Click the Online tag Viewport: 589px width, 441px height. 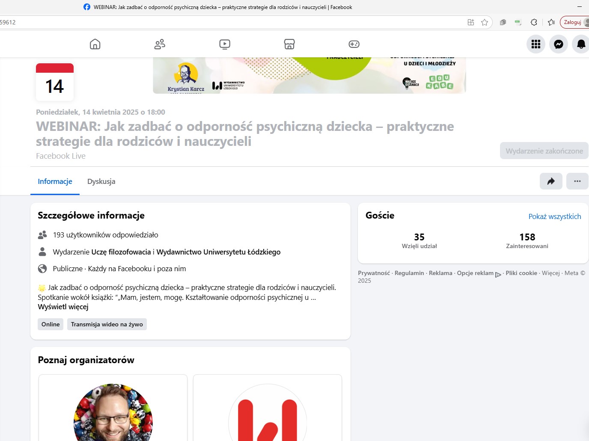[x=51, y=324]
